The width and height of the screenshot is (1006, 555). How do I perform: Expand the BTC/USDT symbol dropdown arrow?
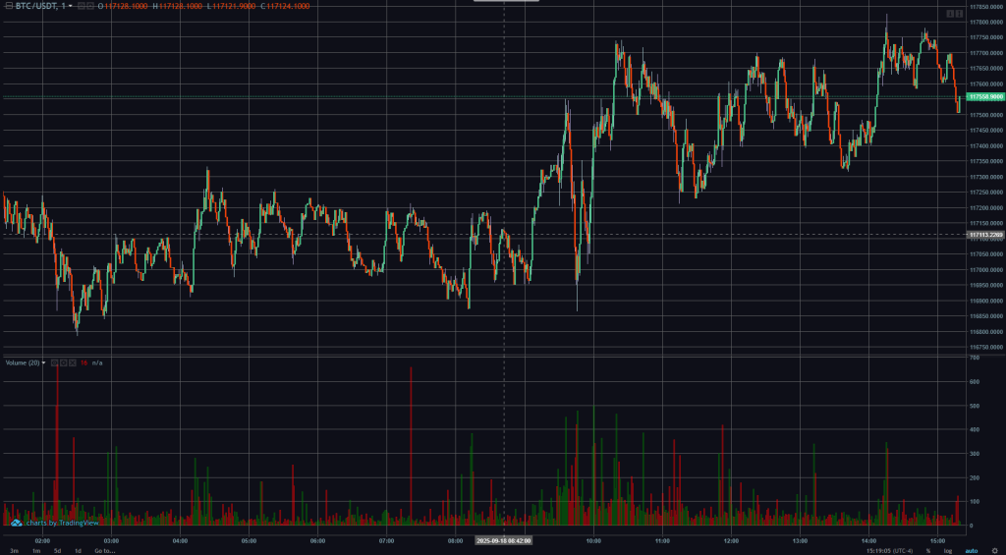(x=71, y=6)
